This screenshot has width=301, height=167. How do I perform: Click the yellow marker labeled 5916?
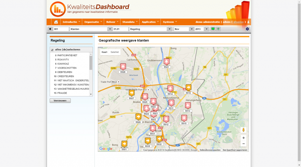click(x=188, y=88)
